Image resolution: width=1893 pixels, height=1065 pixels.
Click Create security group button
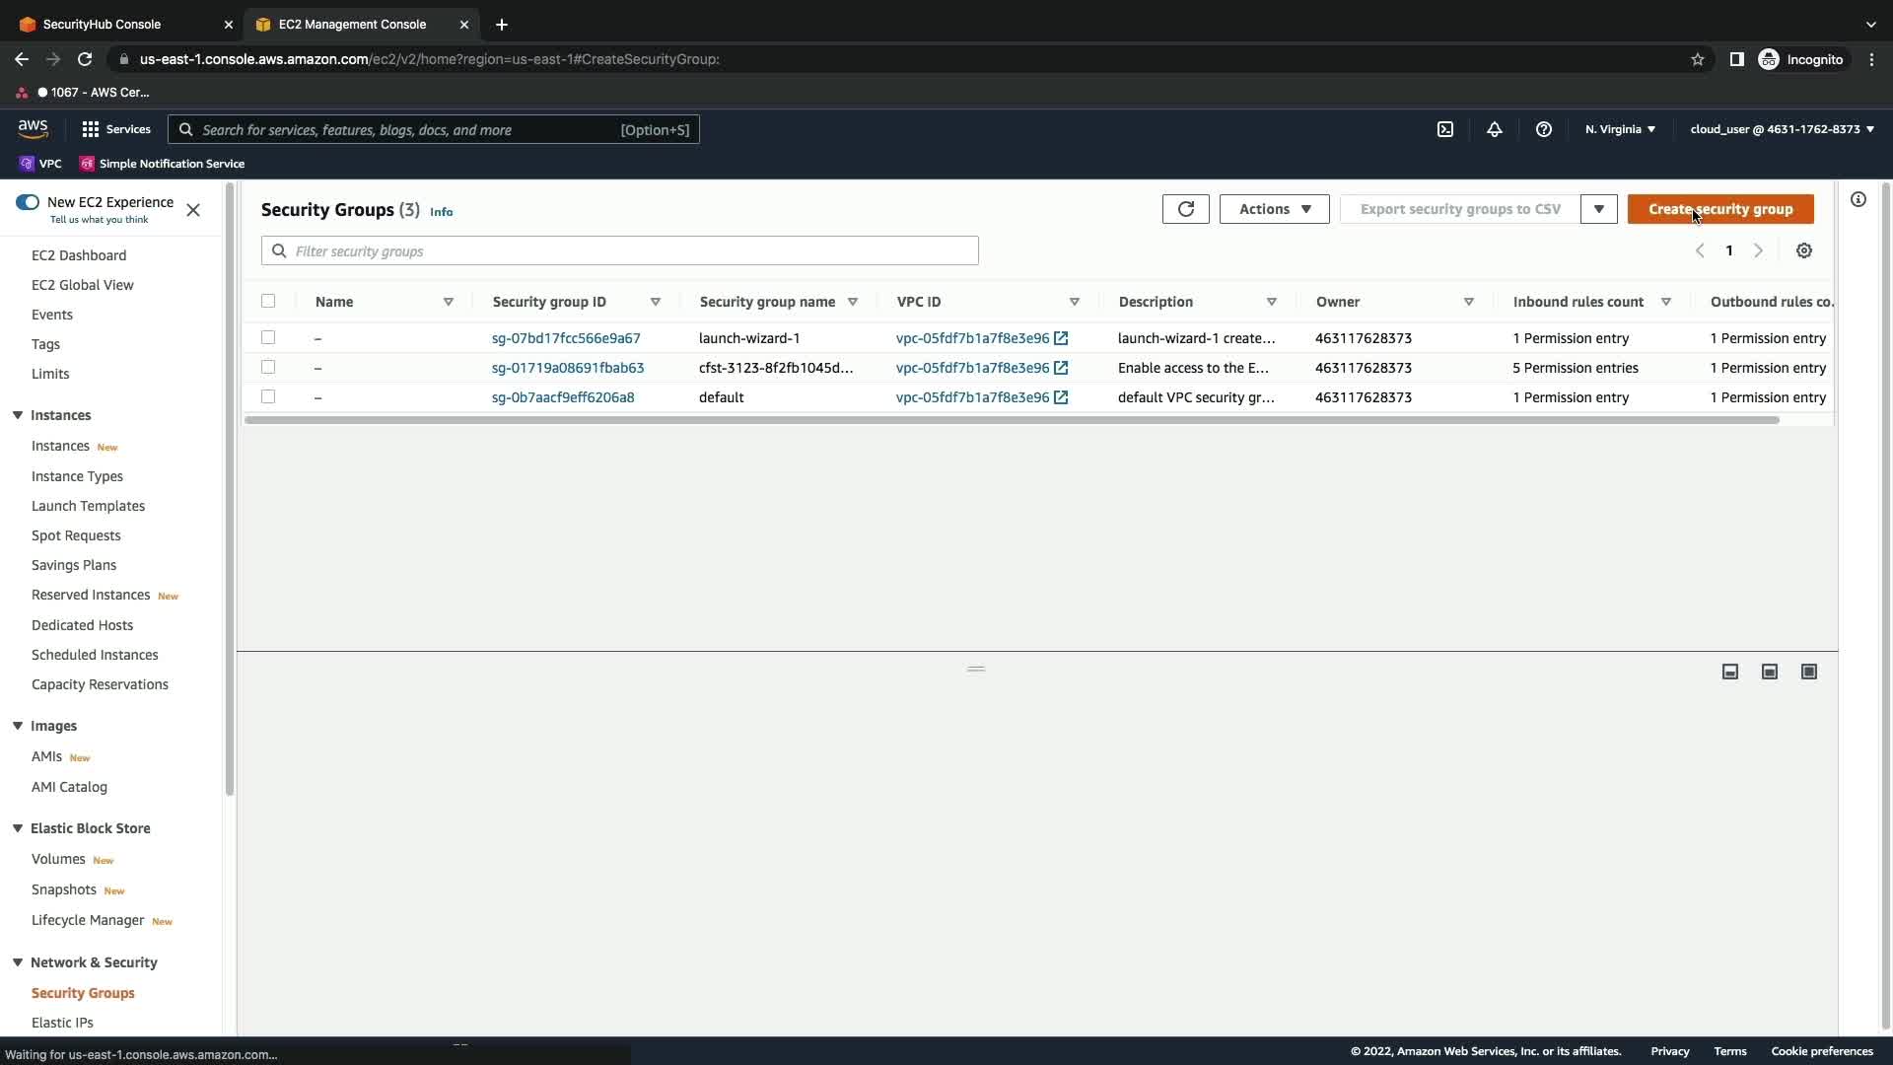pos(1719,209)
